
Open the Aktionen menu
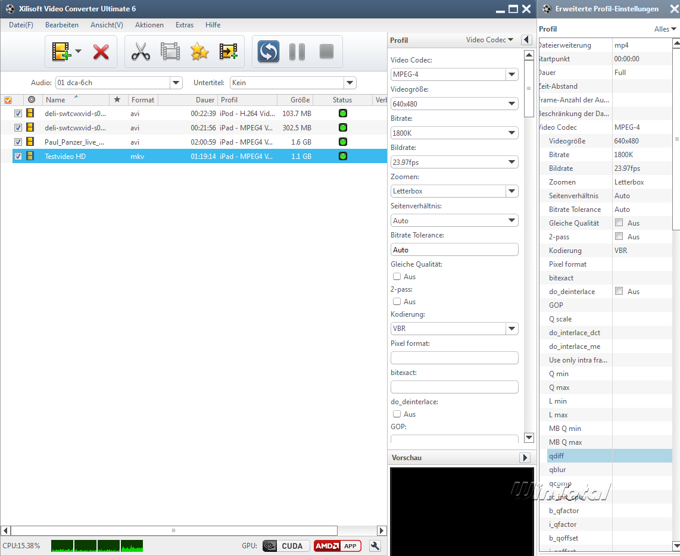coord(149,25)
